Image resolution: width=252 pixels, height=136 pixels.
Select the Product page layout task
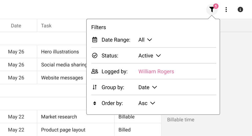(63, 130)
